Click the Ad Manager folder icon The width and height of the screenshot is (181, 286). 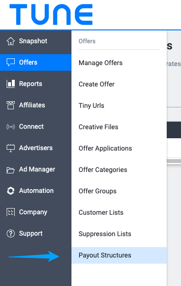coord(10,170)
